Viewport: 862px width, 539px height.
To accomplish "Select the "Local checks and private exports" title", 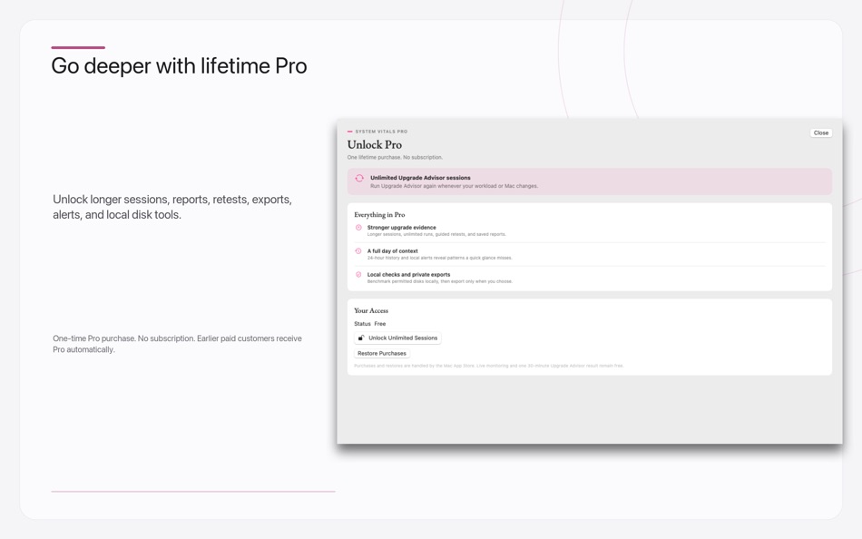I will pyautogui.click(x=408, y=274).
